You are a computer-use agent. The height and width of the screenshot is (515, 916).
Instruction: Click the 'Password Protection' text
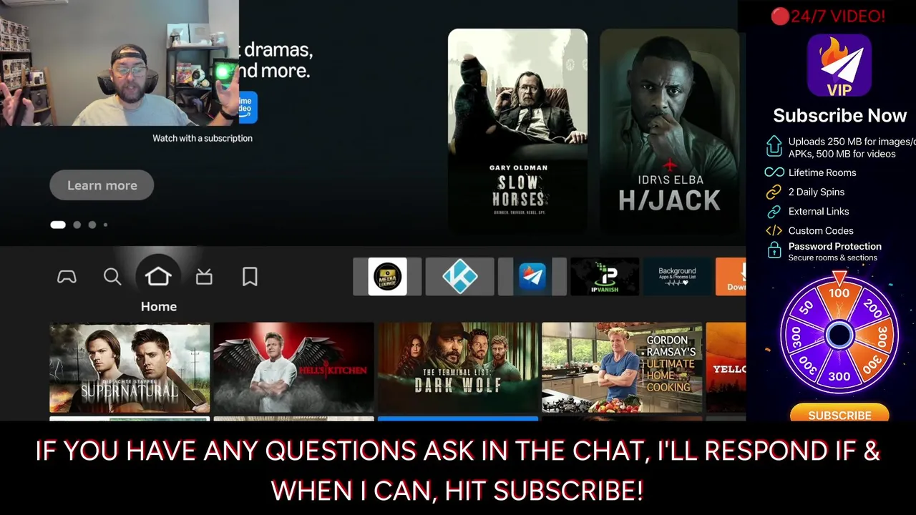tap(835, 246)
